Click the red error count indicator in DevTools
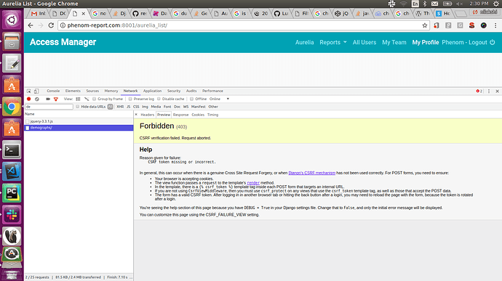 pyautogui.click(x=479, y=91)
